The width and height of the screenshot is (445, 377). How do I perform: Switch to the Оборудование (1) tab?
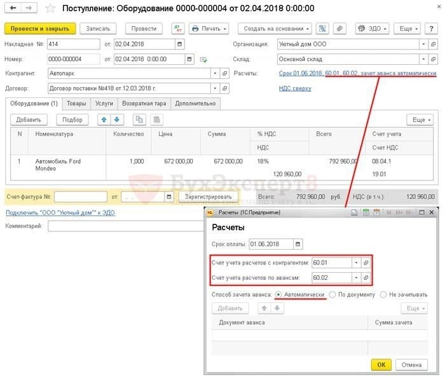pyautogui.click(x=34, y=104)
